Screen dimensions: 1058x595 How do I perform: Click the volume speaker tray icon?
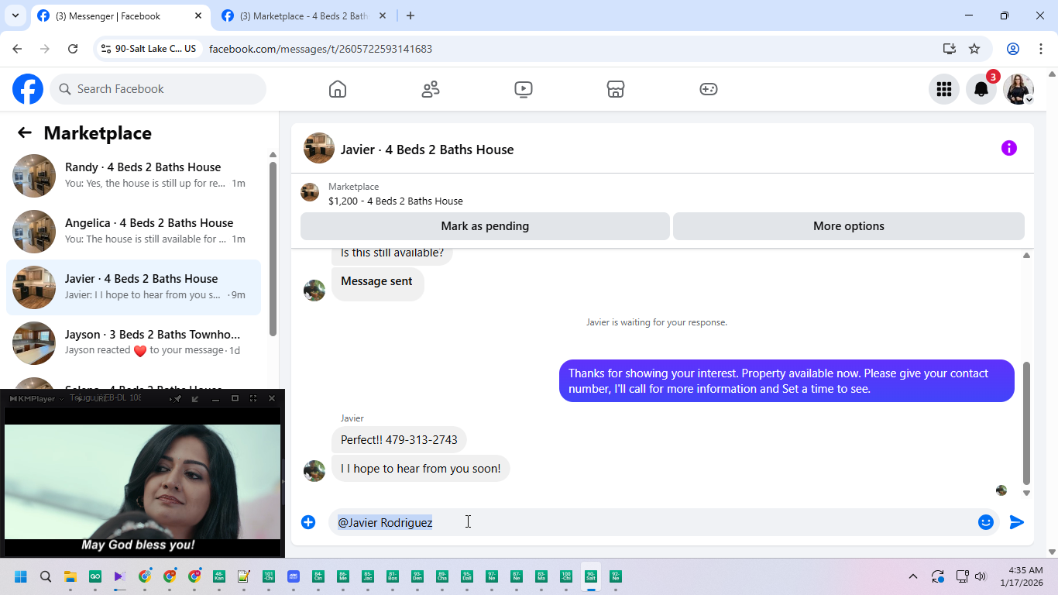tap(981, 576)
